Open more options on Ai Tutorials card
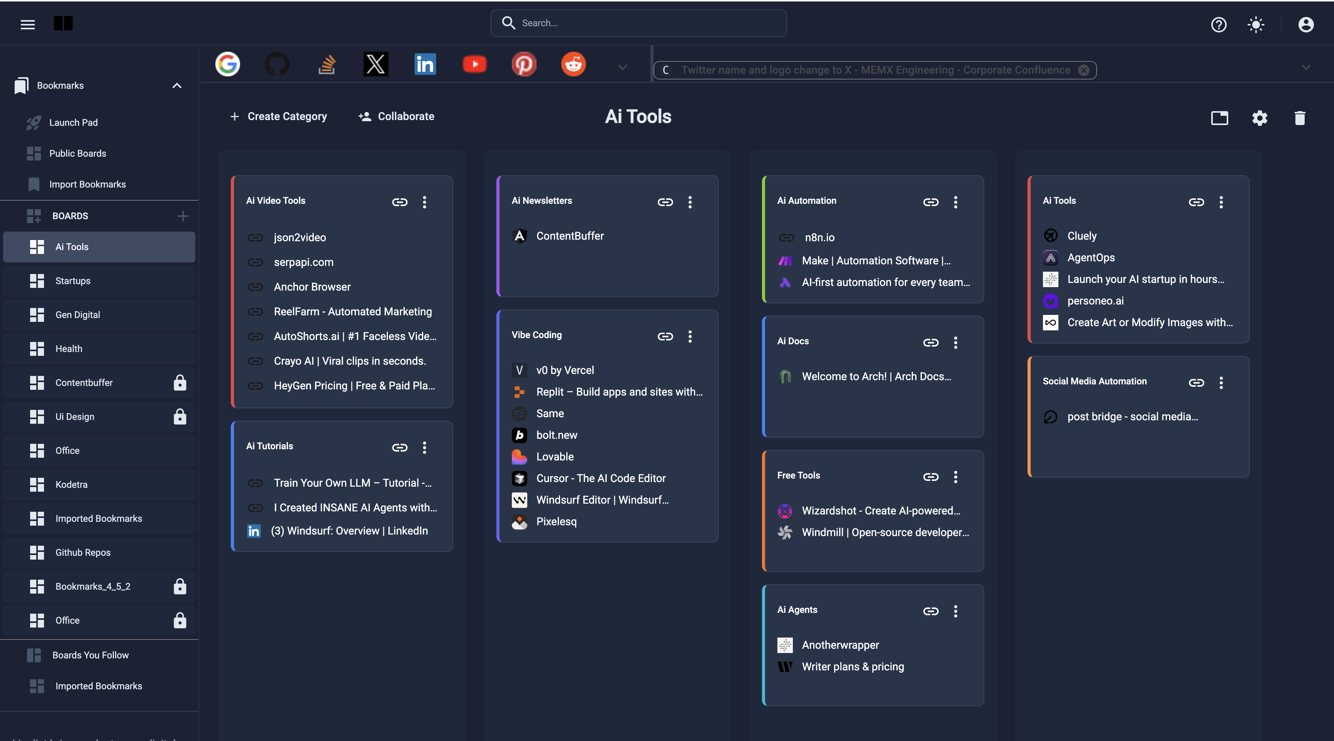1334x741 pixels. pos(424,447)
